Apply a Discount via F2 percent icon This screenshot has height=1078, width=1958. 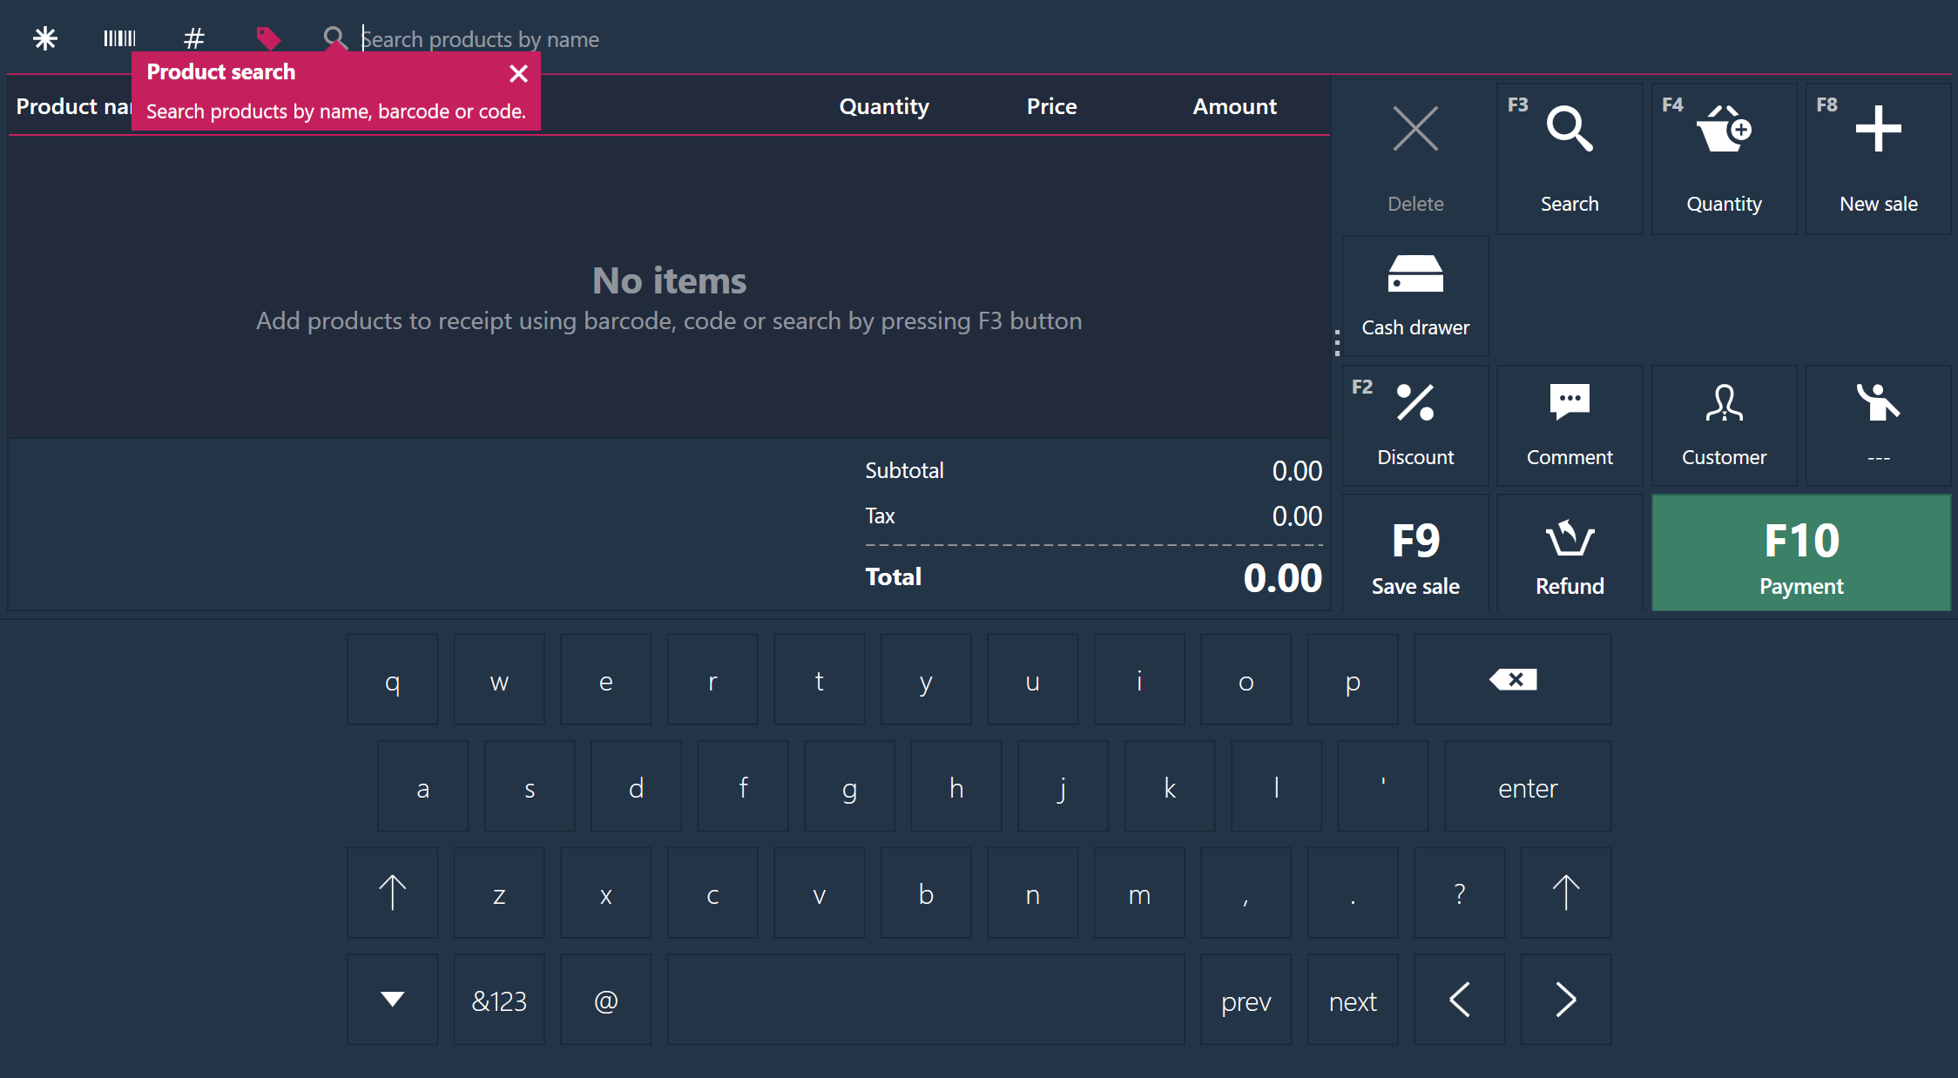pyautogui.click(x=1415, y=425)
